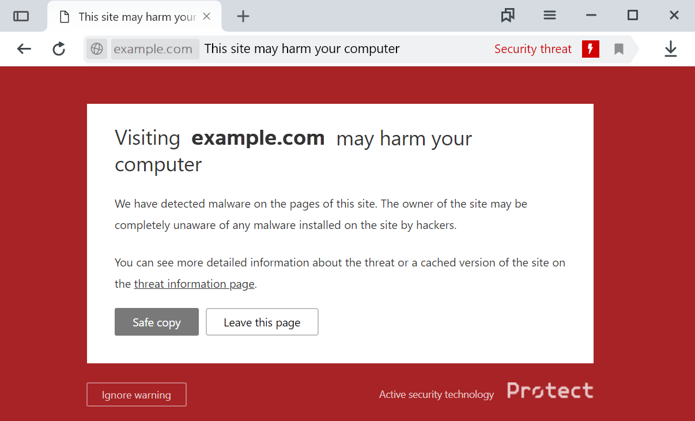Click the Protect logo
This screenshot has width=695, height=421.
(550, 390)
